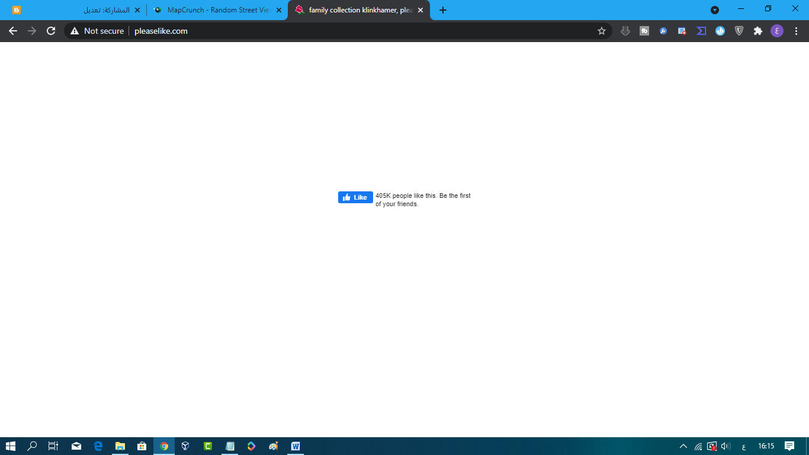The image size is (809, 455).
Task: Open Microsoft Store from taskbar
Action: tap(142, 446)
